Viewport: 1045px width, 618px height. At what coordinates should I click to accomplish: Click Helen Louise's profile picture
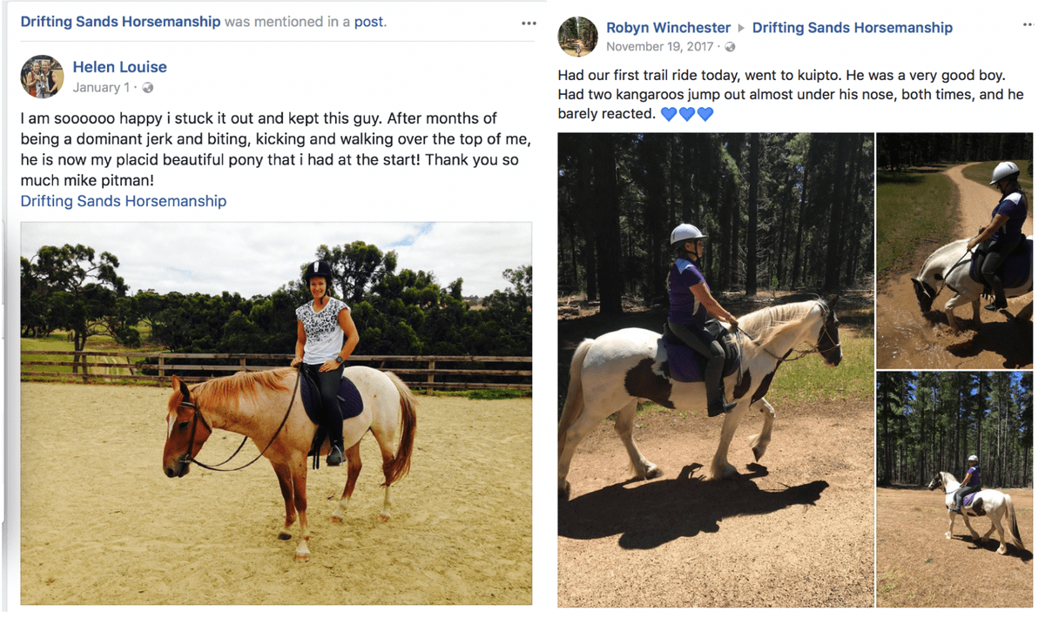(x=42, y=77)
